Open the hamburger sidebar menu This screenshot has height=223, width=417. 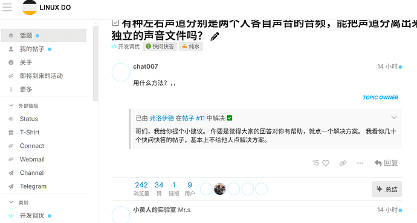click(7, 7)
